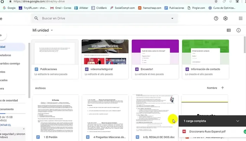This screenshot has height=141, width=246.
Task: Switch to list view layout icon
Action: coord(229,30)
